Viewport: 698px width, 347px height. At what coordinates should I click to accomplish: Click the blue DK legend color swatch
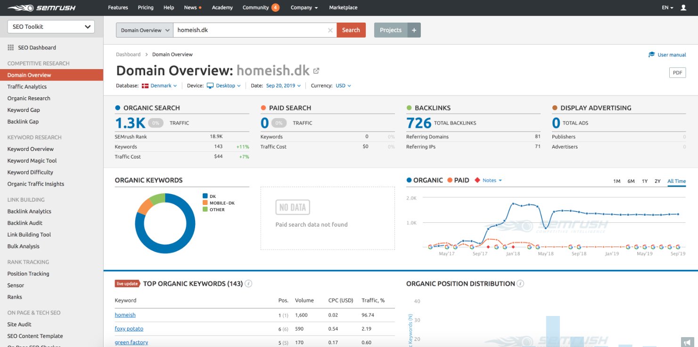tap(205, 196)
